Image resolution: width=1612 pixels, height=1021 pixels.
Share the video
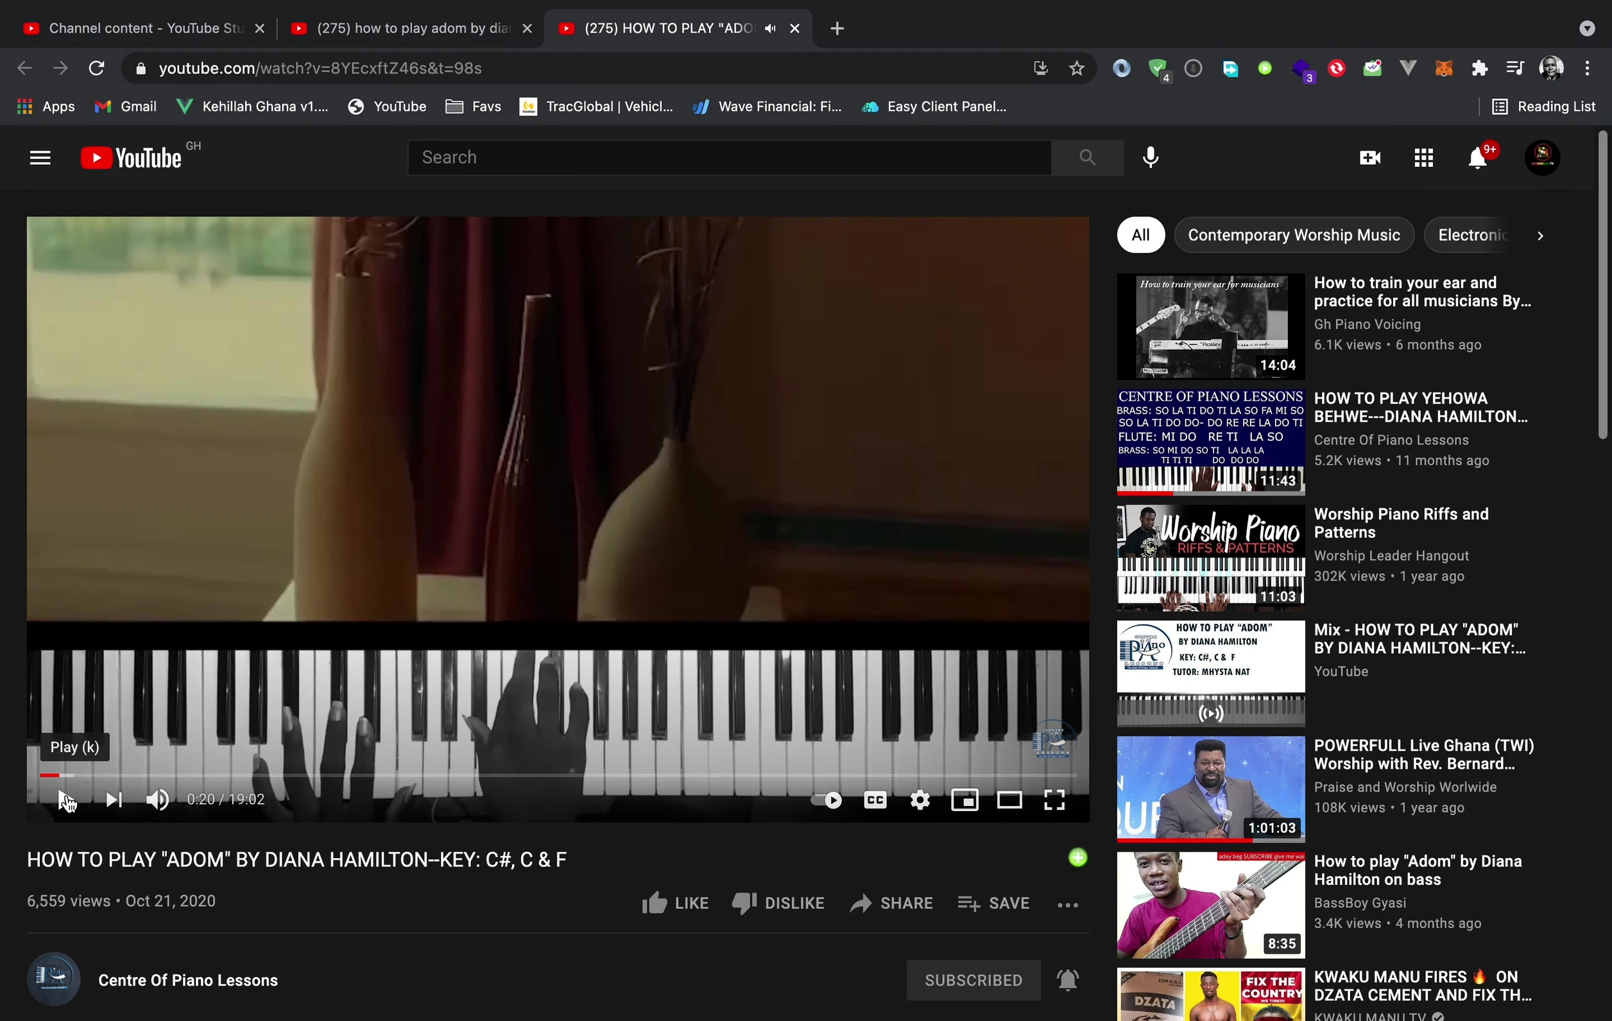(891, 903)
